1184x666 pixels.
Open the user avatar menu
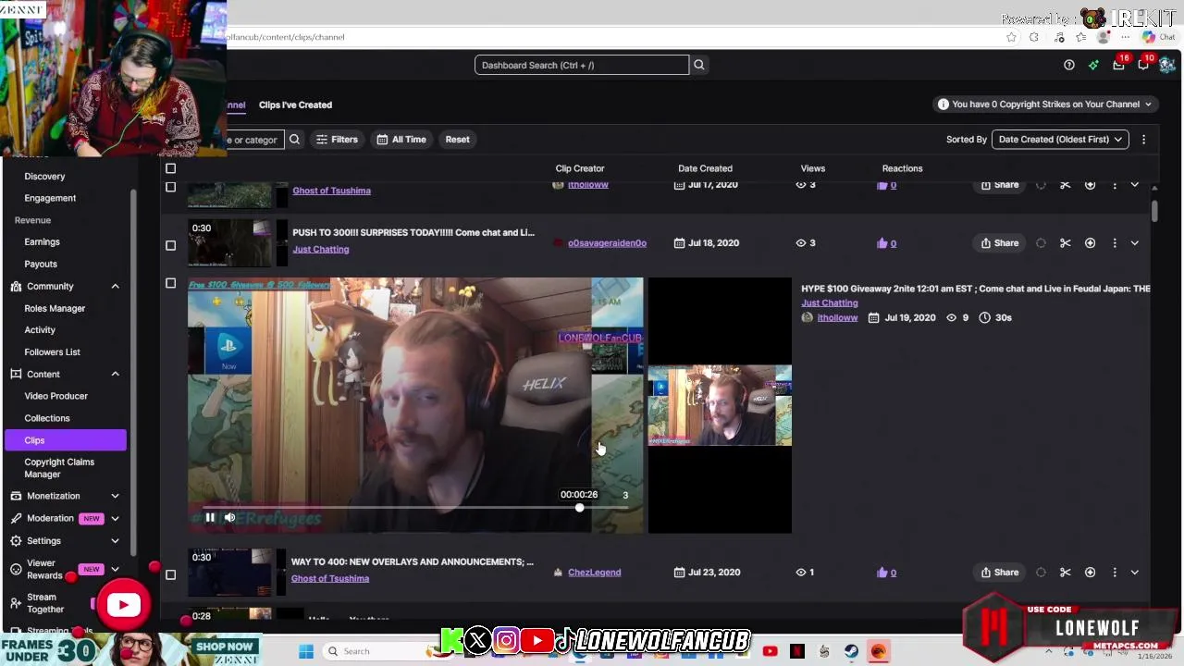(x=1166, y=65)
